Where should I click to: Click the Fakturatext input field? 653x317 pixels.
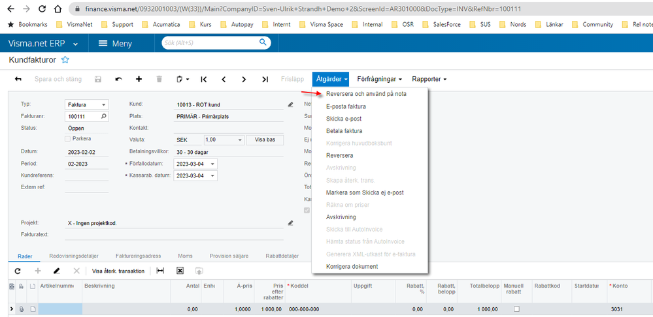(x=174, y=234)
